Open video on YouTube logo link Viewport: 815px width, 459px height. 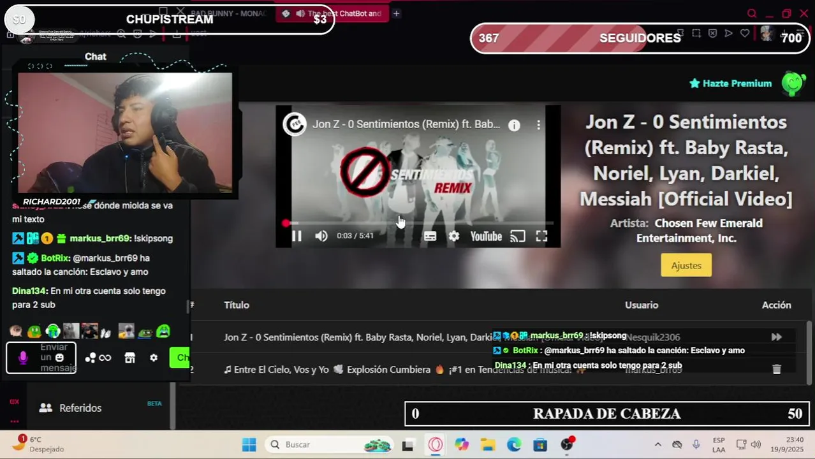click(486, 237)
